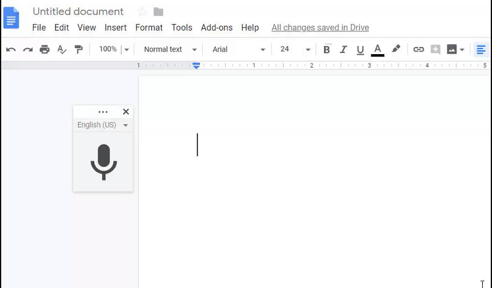Insert an image
The image size is (492, 288).
coord(451,49)
